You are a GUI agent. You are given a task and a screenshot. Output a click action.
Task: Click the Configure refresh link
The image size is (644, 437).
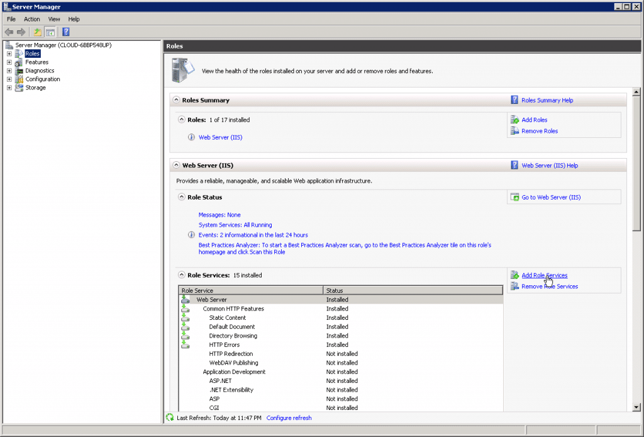pos(289,418)
